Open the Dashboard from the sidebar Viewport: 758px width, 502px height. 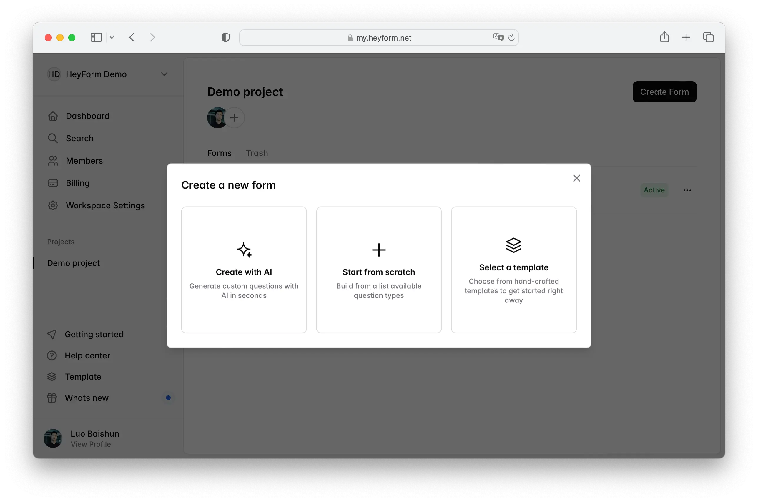(87, 116)
